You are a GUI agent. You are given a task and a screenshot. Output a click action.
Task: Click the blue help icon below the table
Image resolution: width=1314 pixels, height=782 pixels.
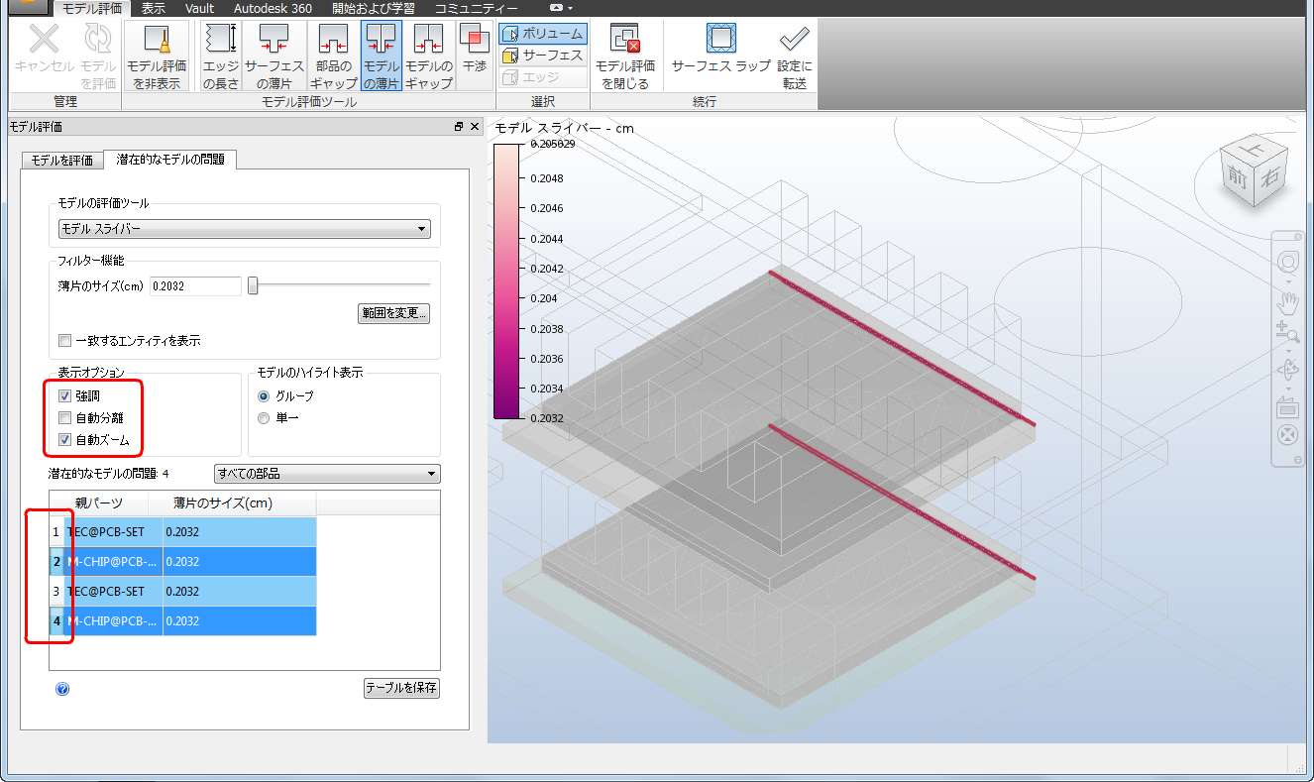click(62, 689)
